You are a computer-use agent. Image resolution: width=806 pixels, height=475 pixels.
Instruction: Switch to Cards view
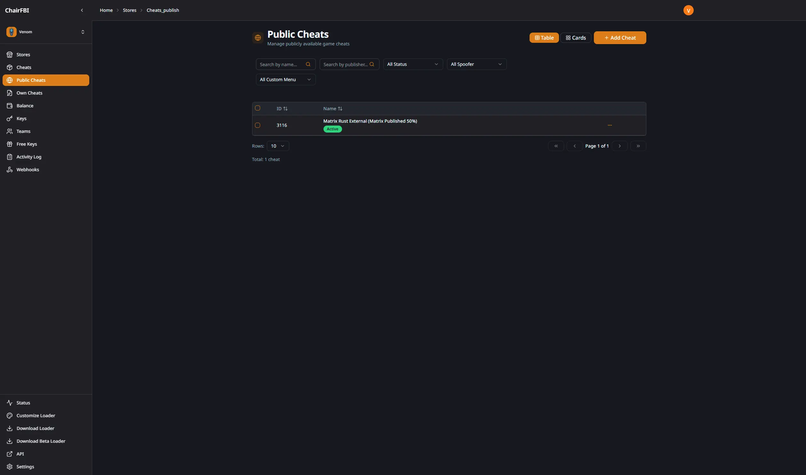pyautogui.click(x=576, y=37)
